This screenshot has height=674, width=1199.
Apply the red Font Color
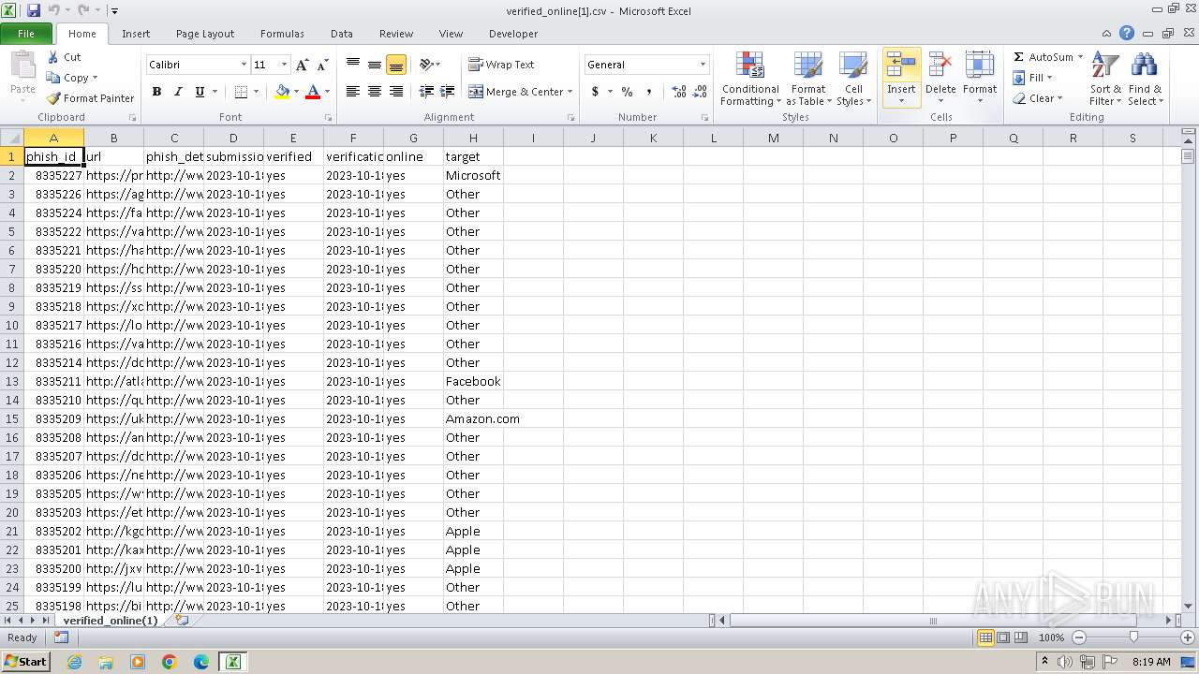[x=313, y=92]
